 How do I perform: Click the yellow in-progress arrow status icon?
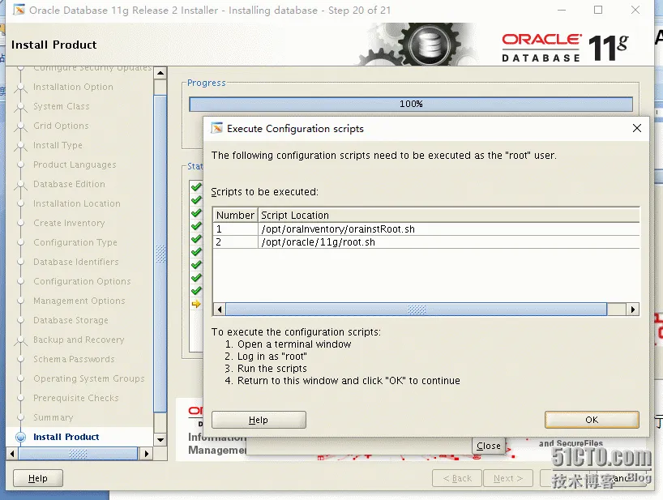coord(196,303)
